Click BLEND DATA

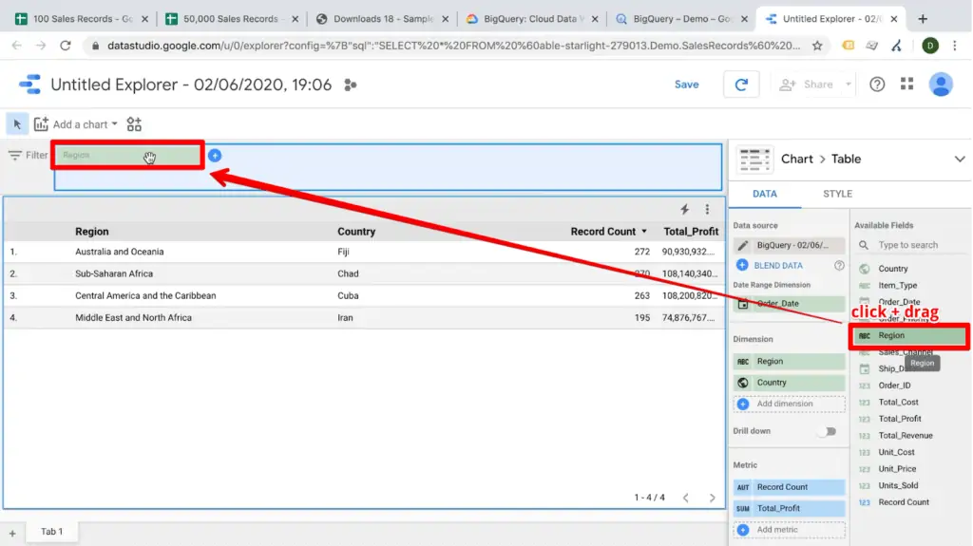coord(778,266)
